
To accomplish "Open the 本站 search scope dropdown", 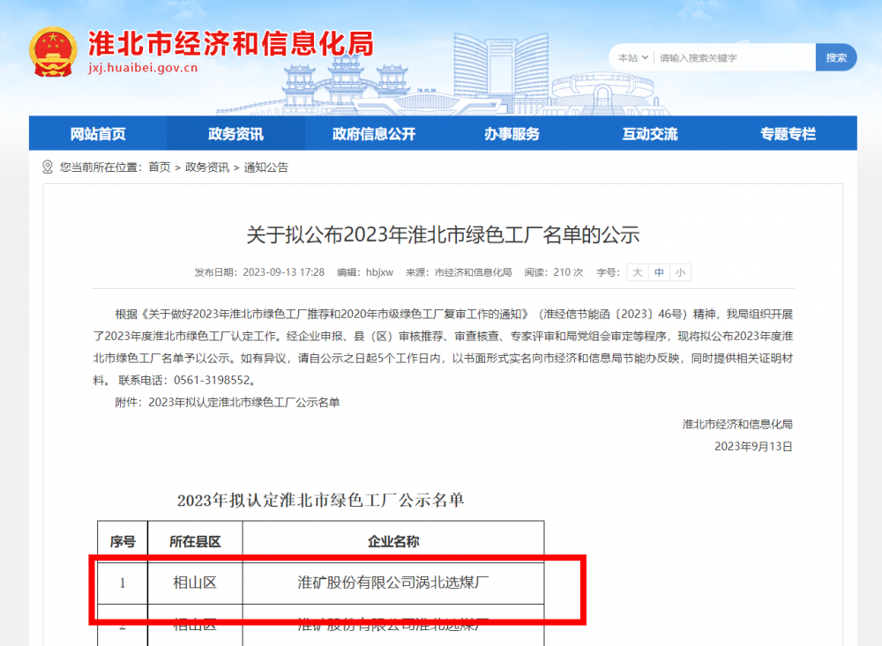I will click(633, 57).
